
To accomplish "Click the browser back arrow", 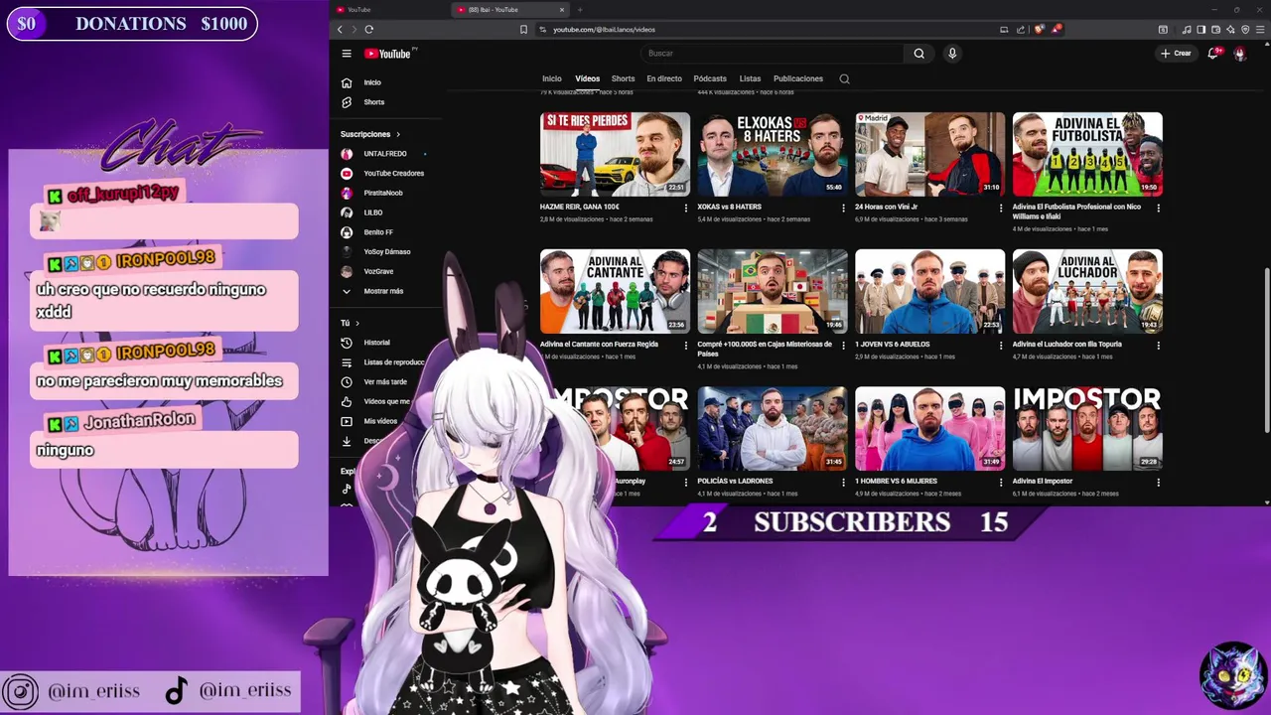I will click(x=340, y=30).
